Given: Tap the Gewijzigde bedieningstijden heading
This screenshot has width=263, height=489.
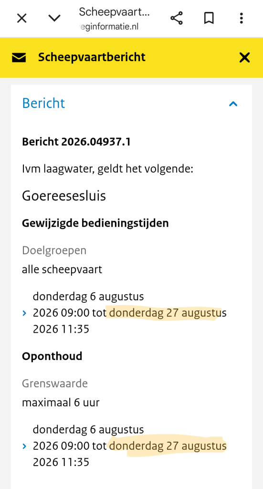Looking at the screenshot, I should (95, 223).
